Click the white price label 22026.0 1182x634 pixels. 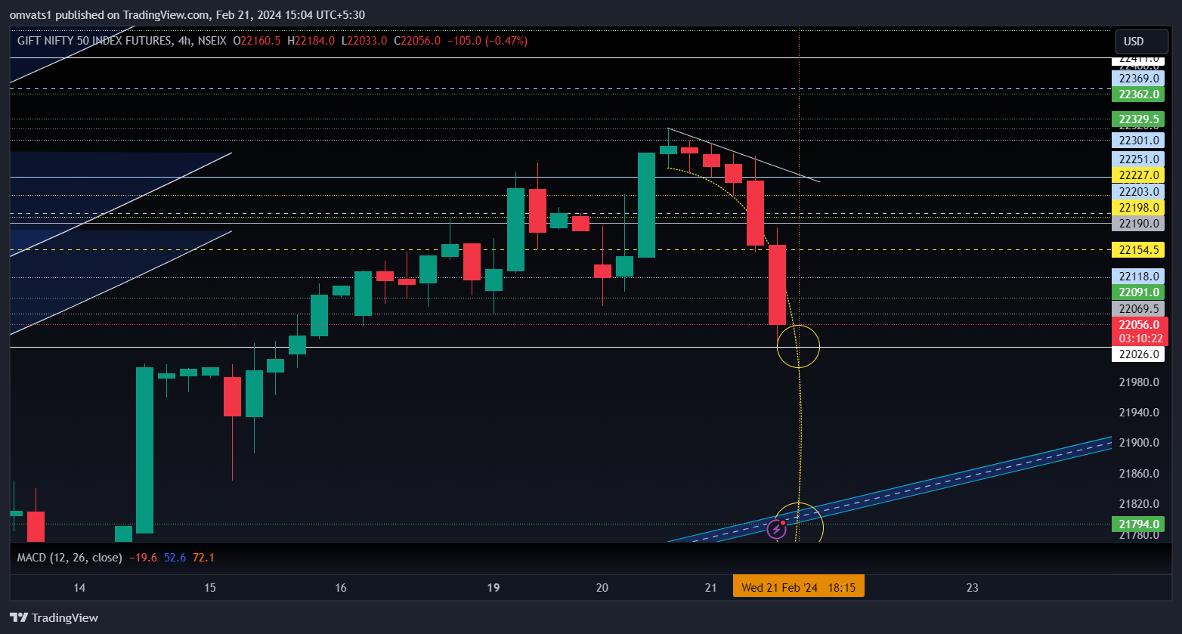coord(1139,354)
